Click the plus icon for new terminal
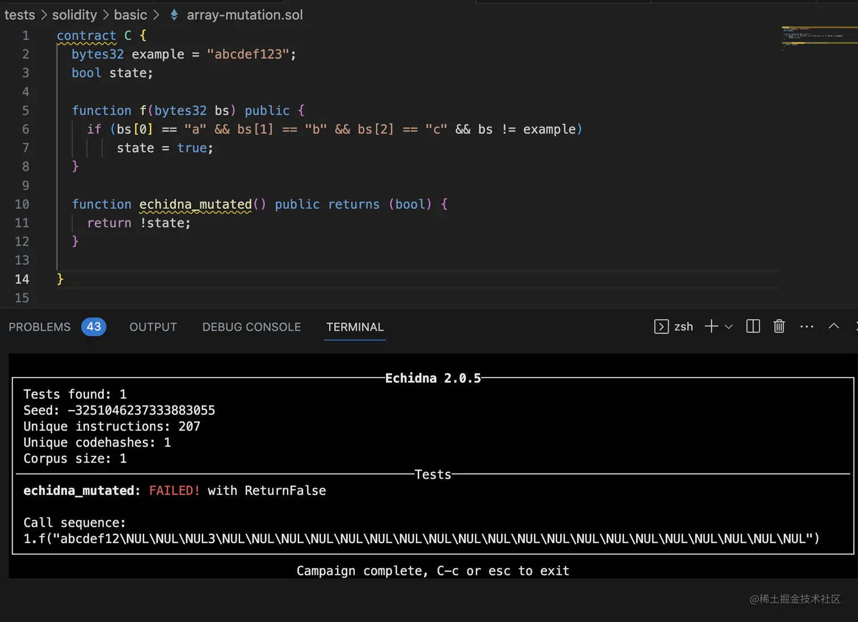 (711, 326)
